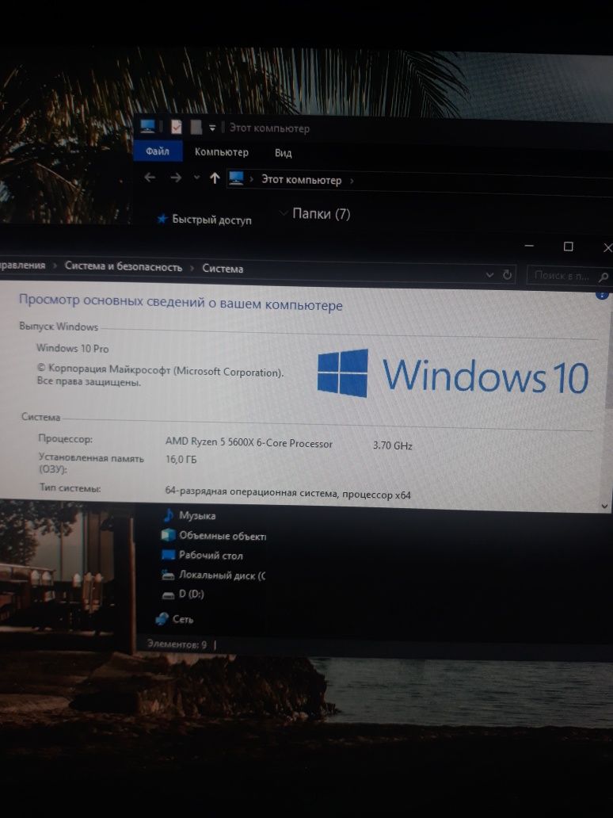The image size is (613, 818).
Task: Click the Сеть network icon
Action: 162,619
